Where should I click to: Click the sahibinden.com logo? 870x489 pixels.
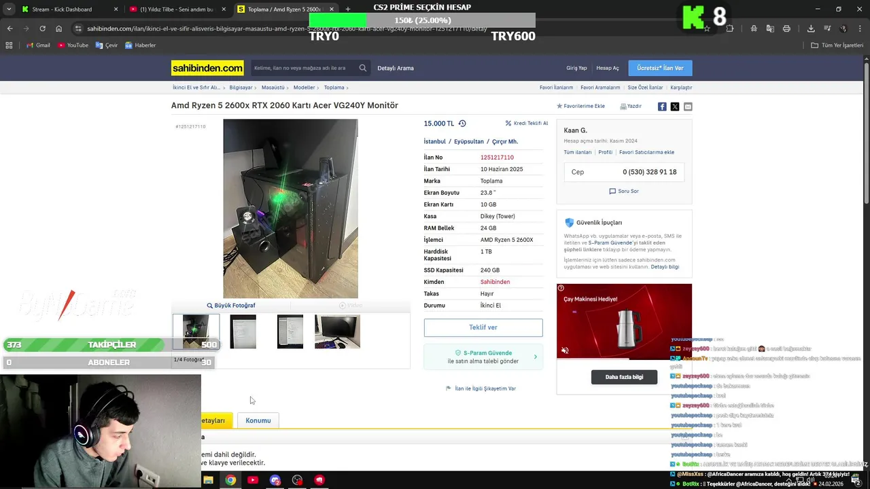pyautogui.click(x=207, y=68)
